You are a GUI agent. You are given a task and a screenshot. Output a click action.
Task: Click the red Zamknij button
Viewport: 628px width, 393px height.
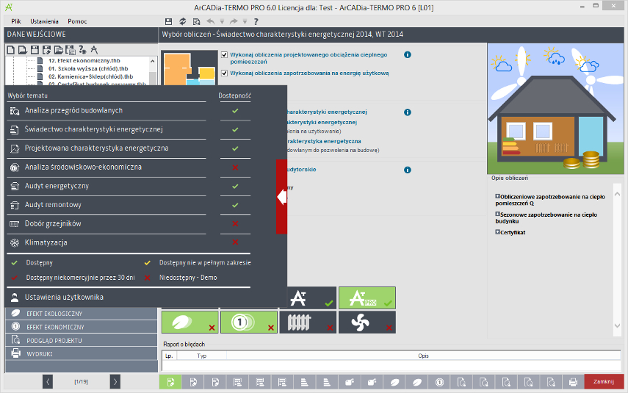click(604, 382)
